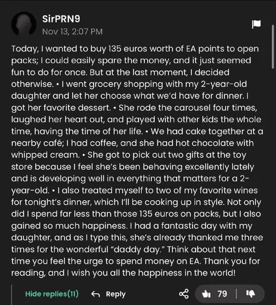Collapse the thread via Hide replies(11)
Viewport: 276px width, 305px height.
(52, 293)
